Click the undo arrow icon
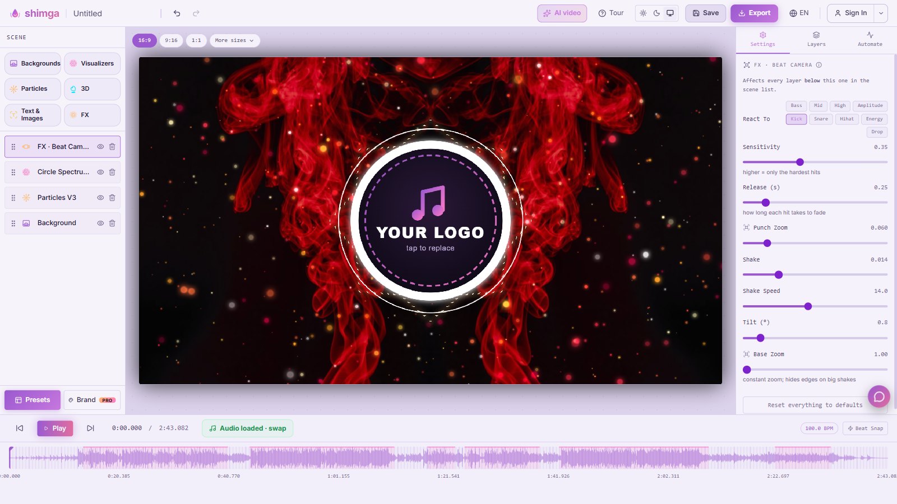 [x=177, y=13]
